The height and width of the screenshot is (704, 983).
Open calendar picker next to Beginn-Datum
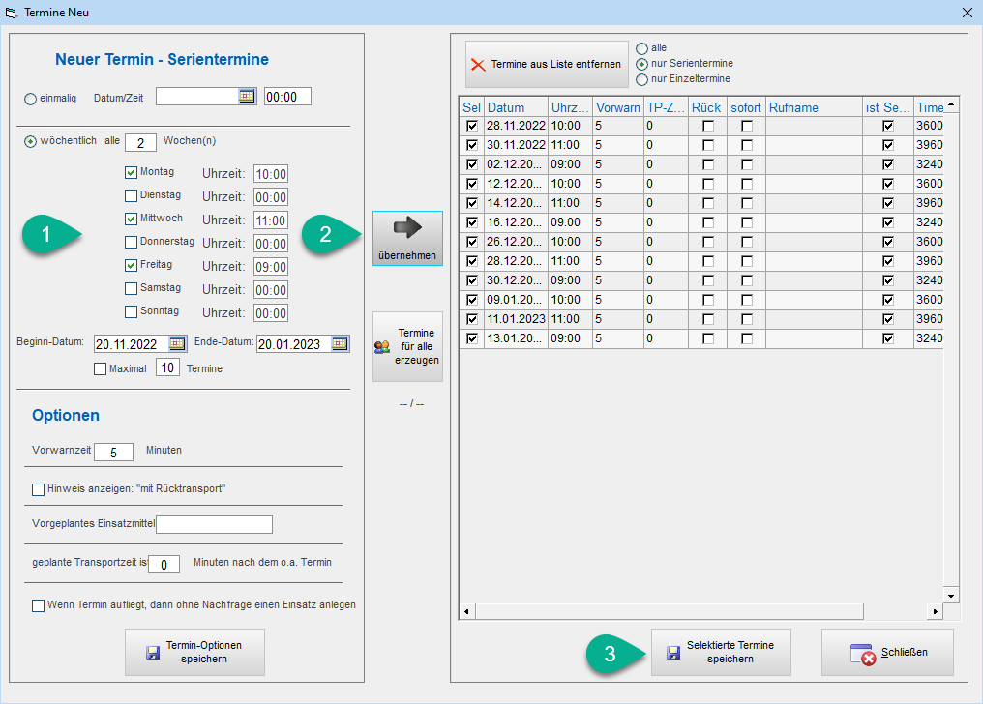click(x=177, y=343)
